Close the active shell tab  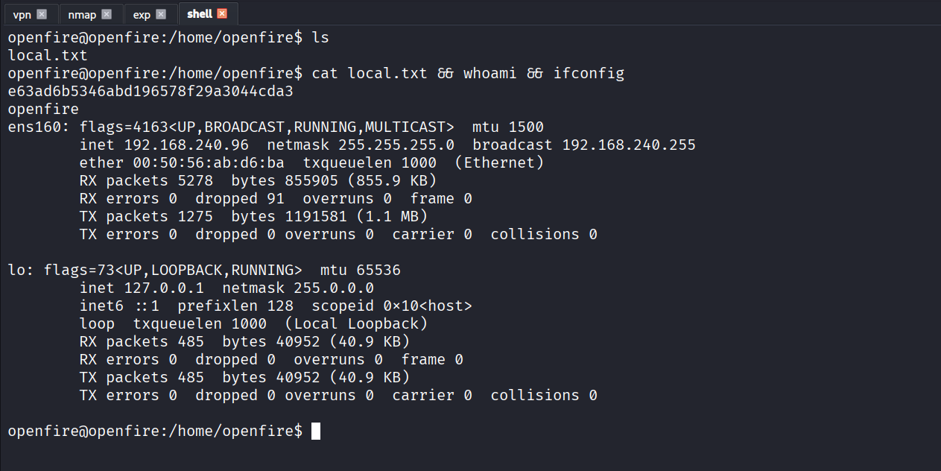coord(222,14)
